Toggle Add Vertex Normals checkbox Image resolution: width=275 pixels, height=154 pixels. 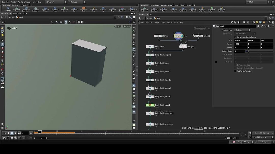point(235,71)
